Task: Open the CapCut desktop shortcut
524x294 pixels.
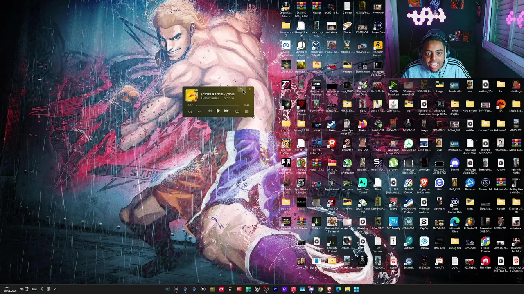Action: tap(424, 224)
